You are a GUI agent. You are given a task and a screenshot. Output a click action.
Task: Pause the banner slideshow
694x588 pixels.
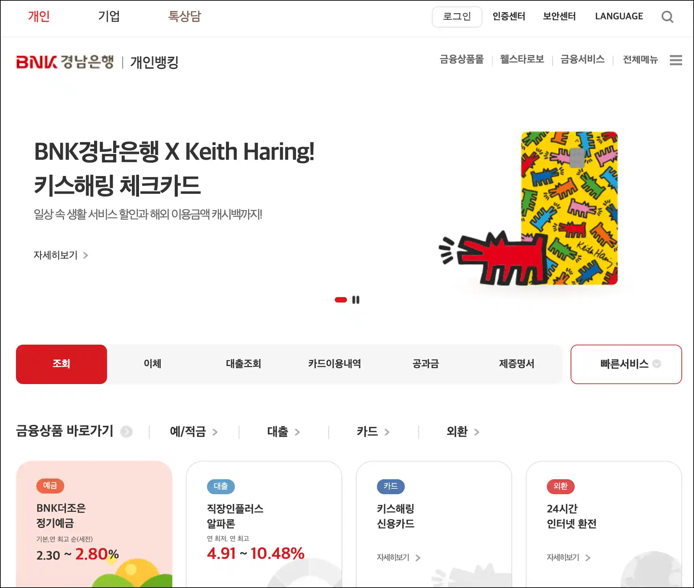coord(355,300)
